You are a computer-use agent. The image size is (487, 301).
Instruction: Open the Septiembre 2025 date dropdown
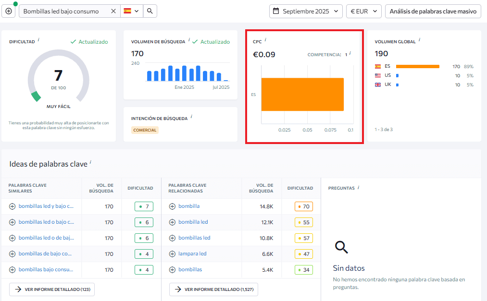[306, 11]
